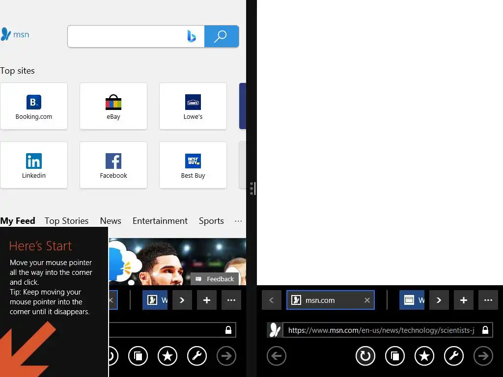The height and width of the screenshot is (377, 503).
Task: Close the msn.com tab
Action: (x=367, y=300)
